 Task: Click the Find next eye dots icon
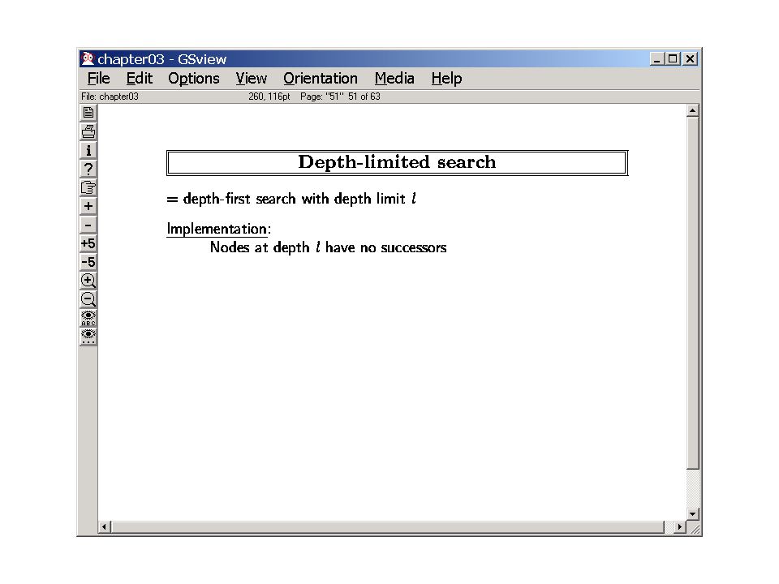(x=88, y=336)
